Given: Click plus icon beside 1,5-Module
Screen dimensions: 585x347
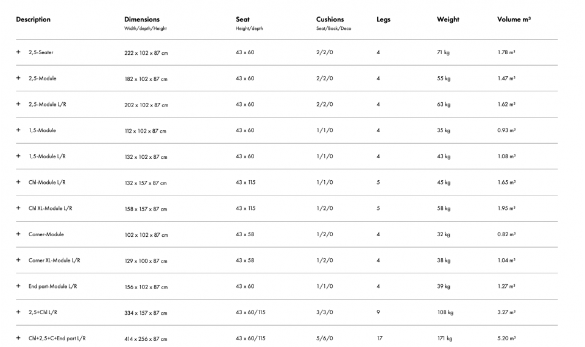Looking at the screenshot, I should coord(18,130).
